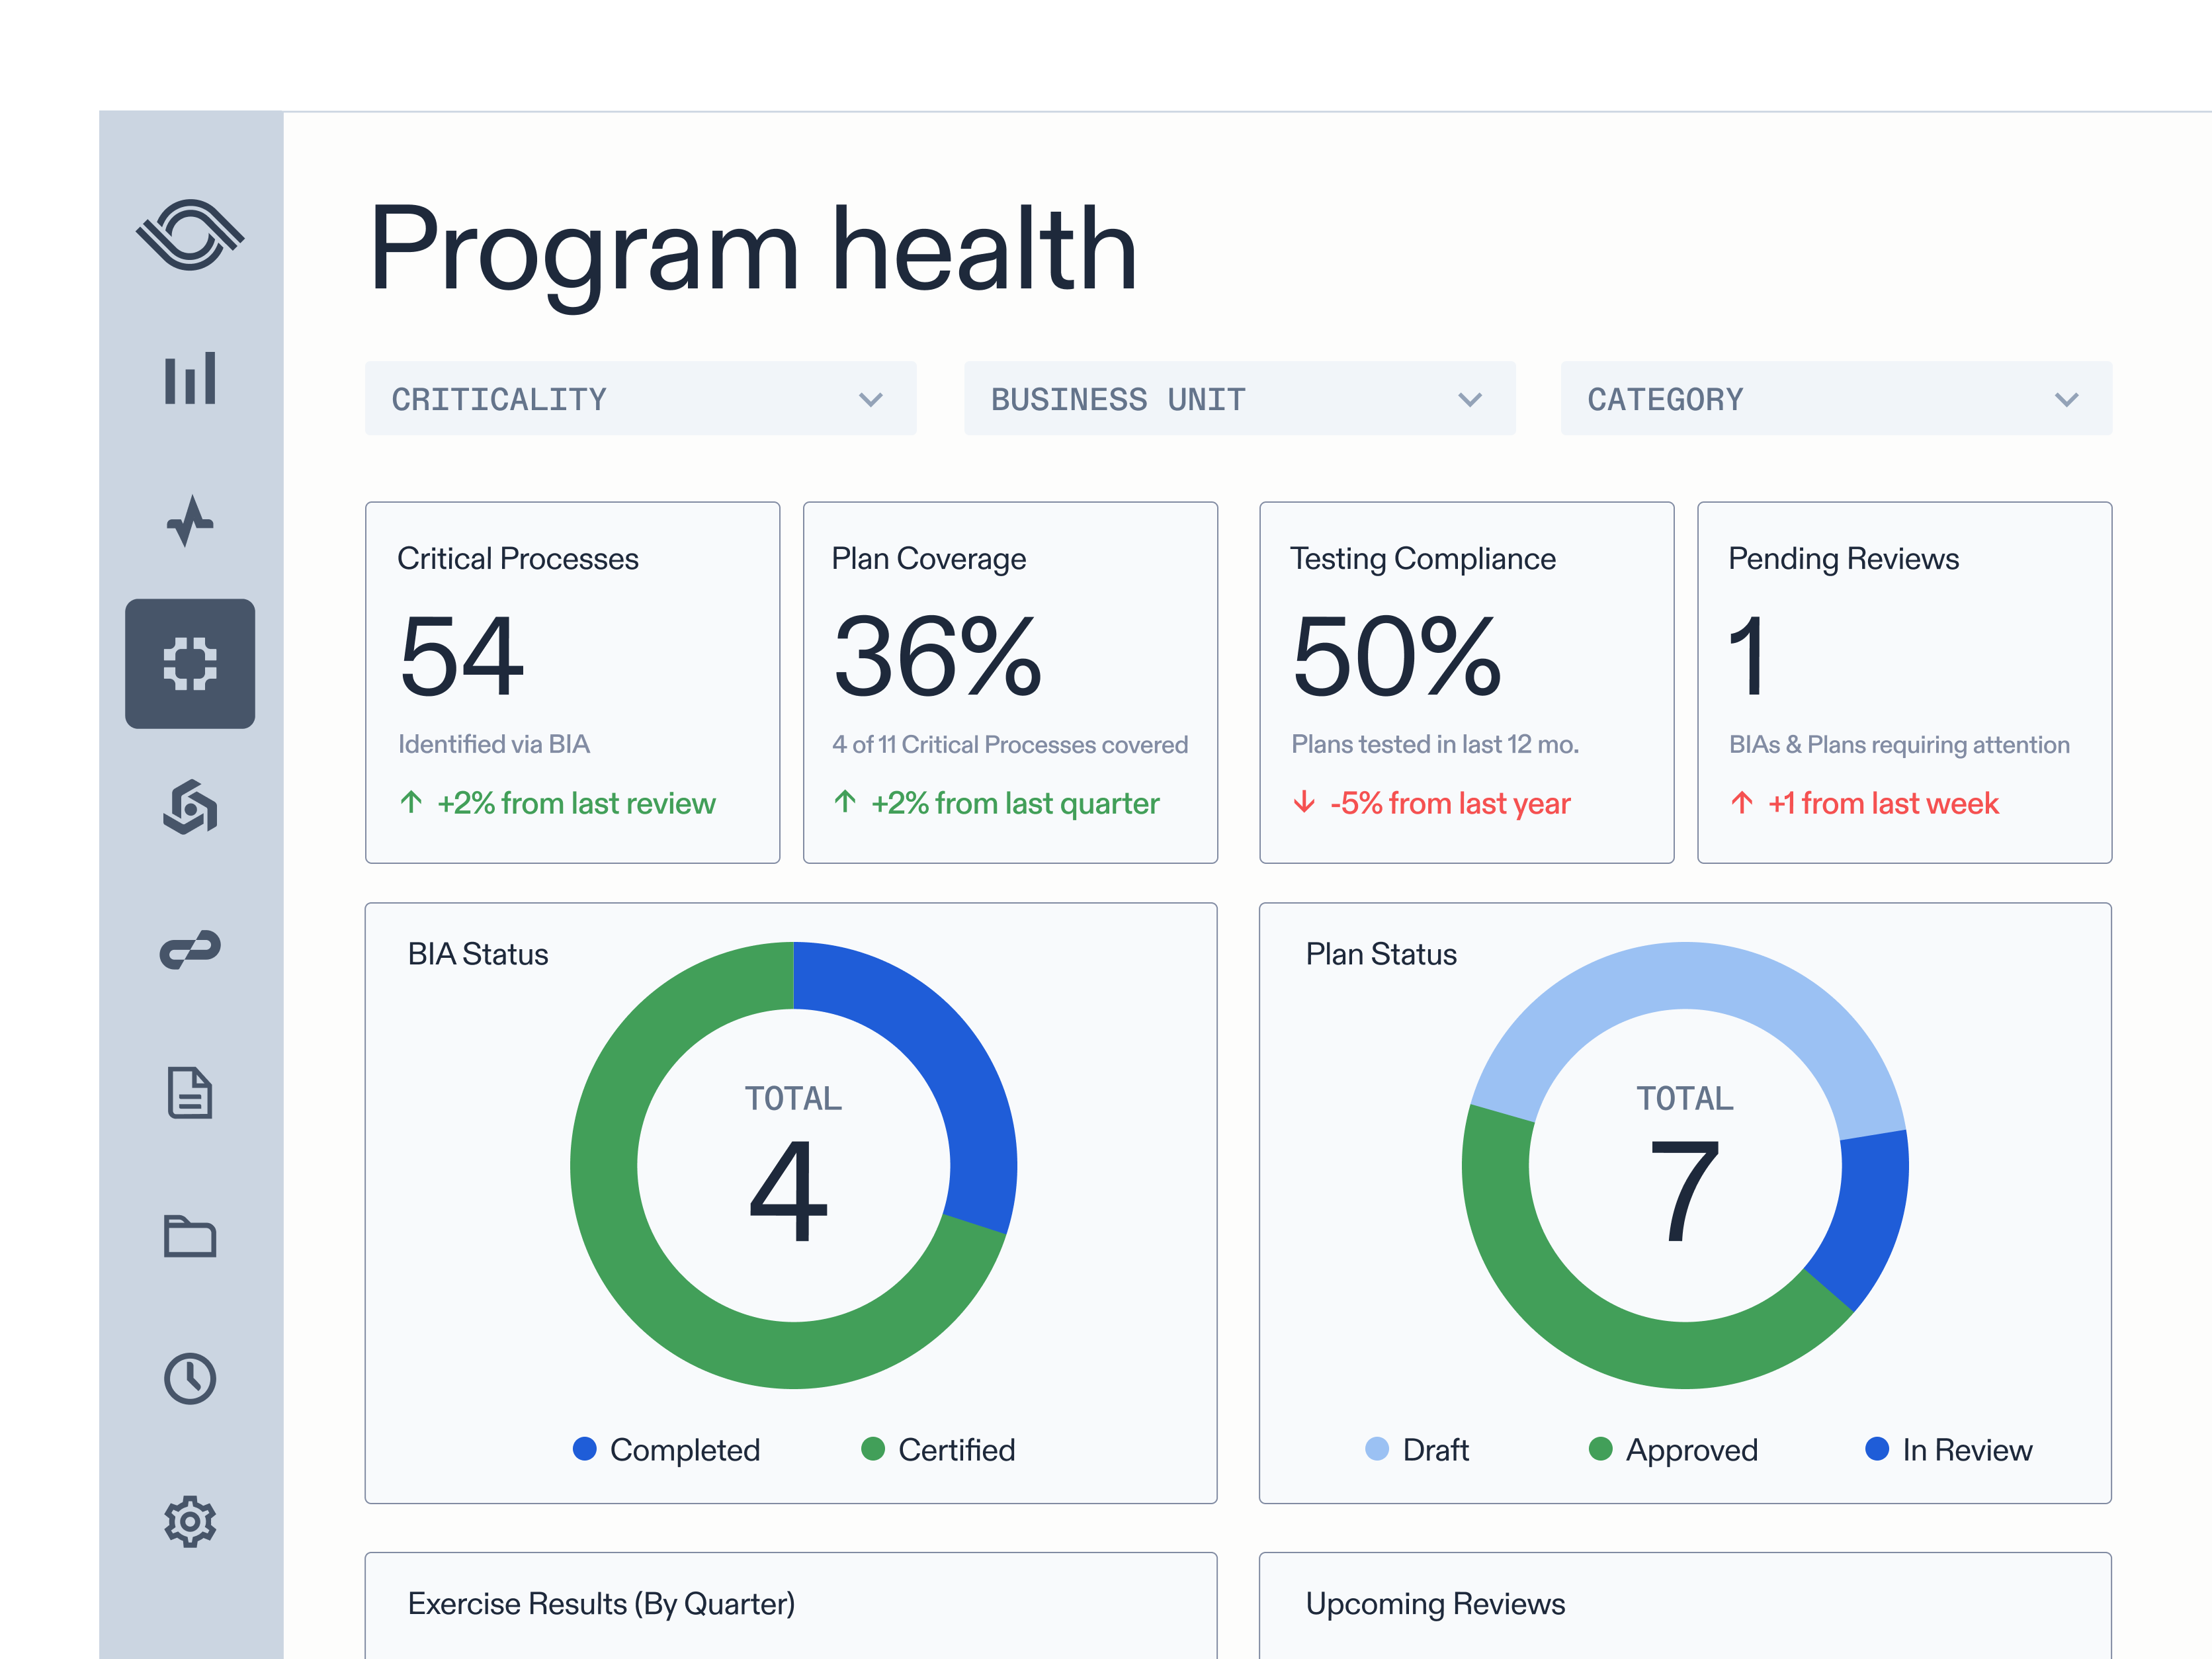
Task: Click the Plan Status total number 7
Action: (1684, 1192)
